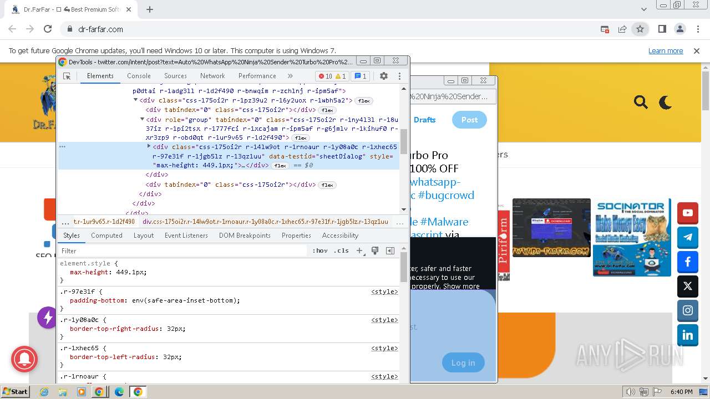Screen dimensions: 710x399
Task: Open the DevTools customize kebab menu
Action: point(399,76)
